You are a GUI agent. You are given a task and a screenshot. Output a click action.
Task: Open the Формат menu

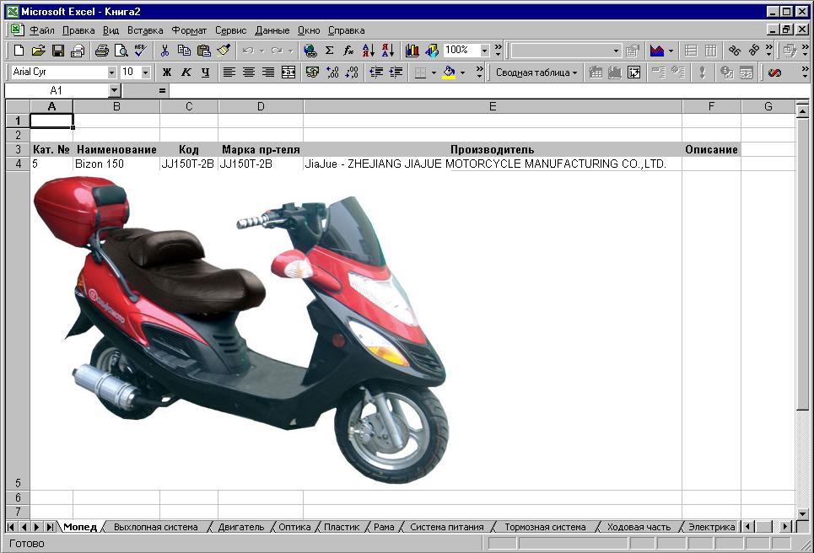pos(189,30)
